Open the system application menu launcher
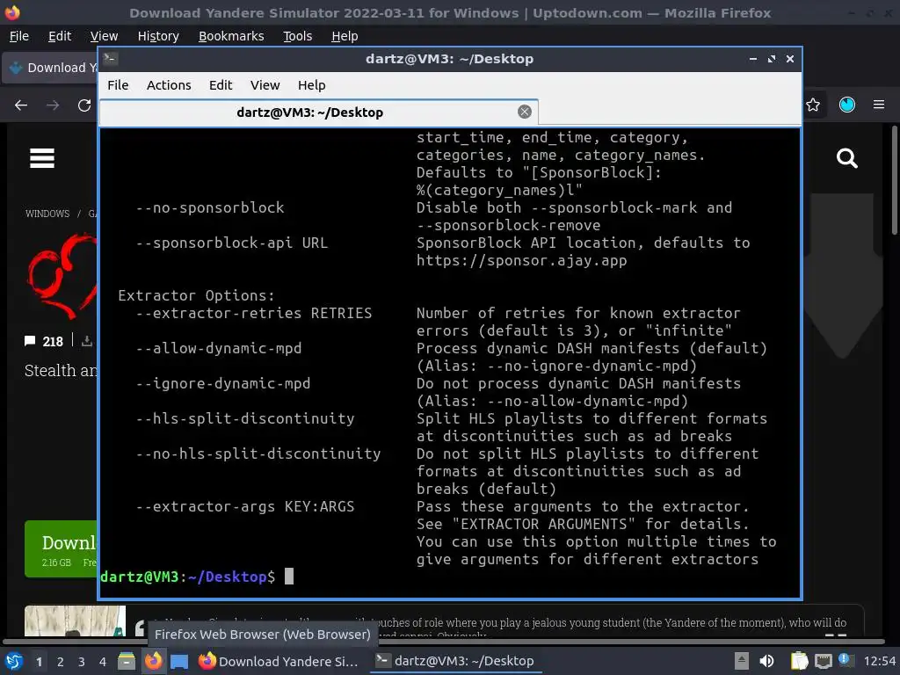The width and height of the screenshot is (900, 675). 14,661
